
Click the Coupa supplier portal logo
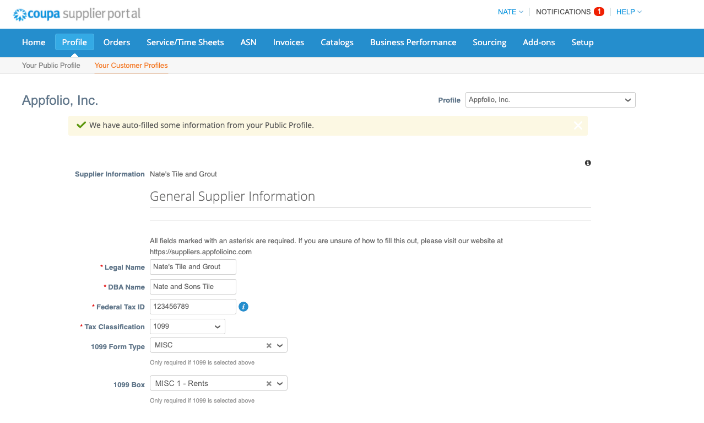76,14
